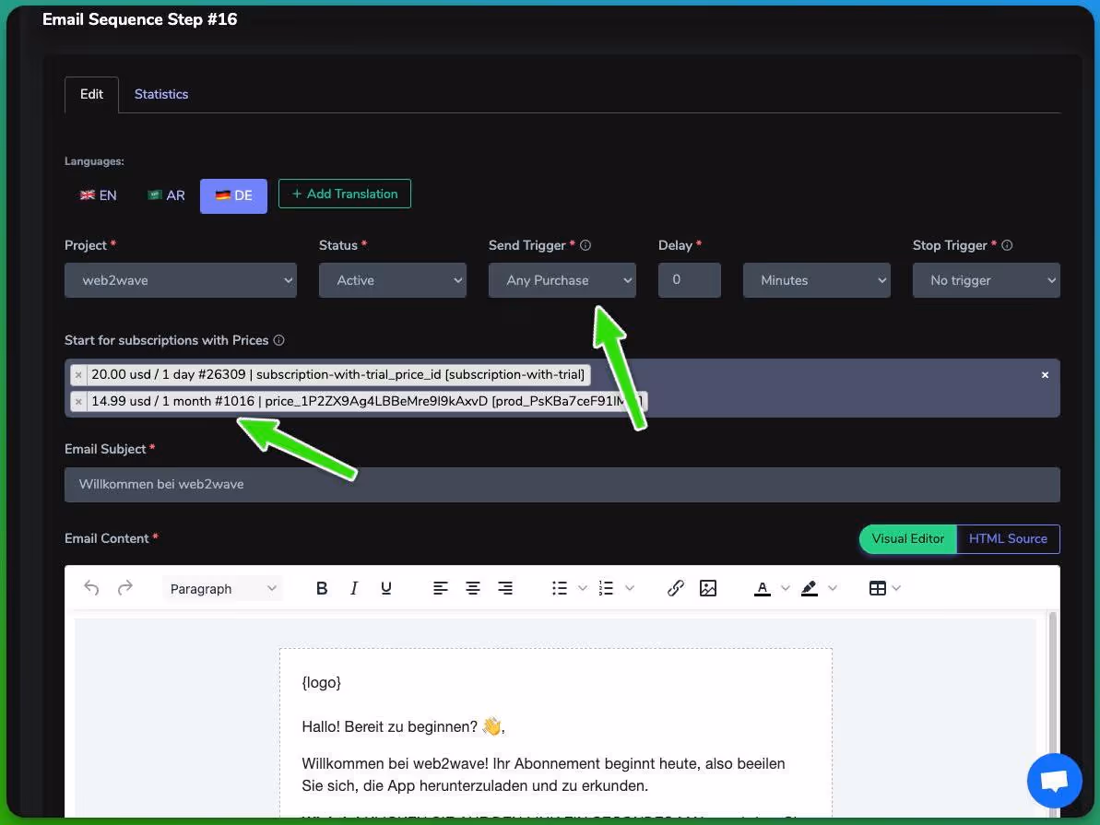This screenshot has width=1100, height=825.
Task: Show Send Trigger info tooltip
Action: click(x=585, y=245)
